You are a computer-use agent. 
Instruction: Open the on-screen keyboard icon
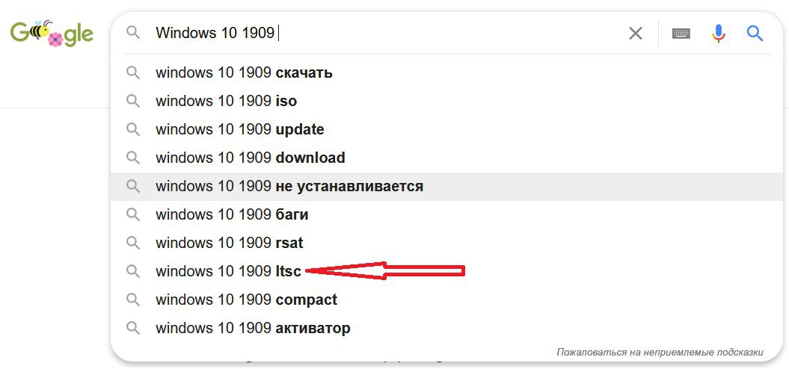pyautogui.click(x=681, y=34)
